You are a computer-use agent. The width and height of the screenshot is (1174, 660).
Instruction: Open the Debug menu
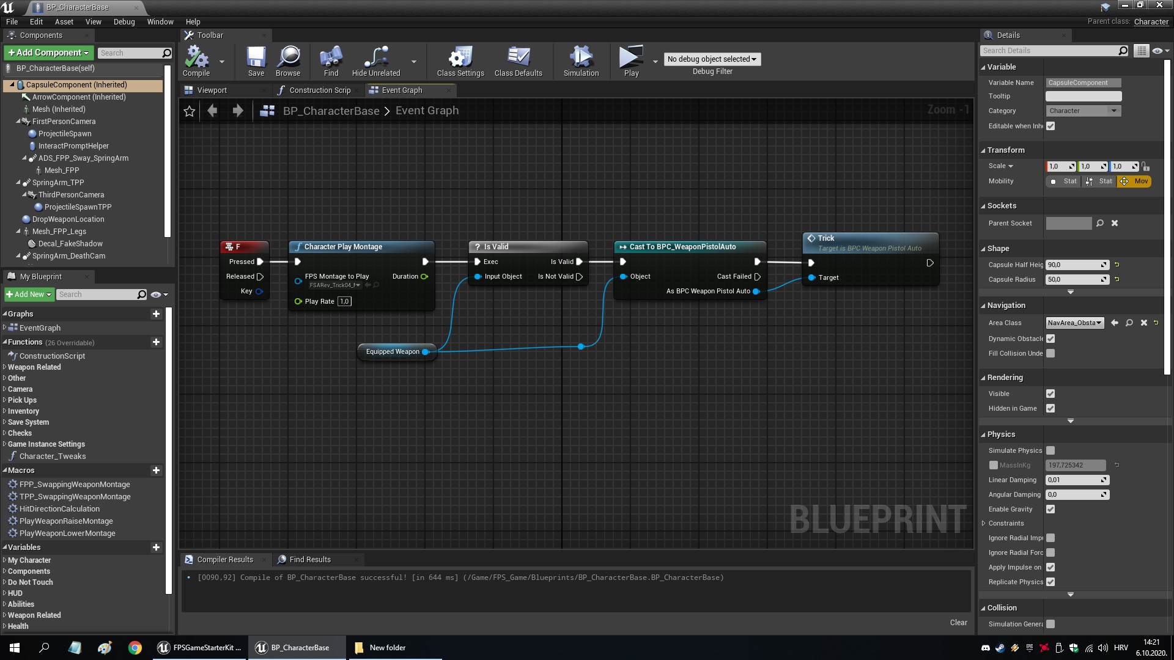tap(124, 21)
